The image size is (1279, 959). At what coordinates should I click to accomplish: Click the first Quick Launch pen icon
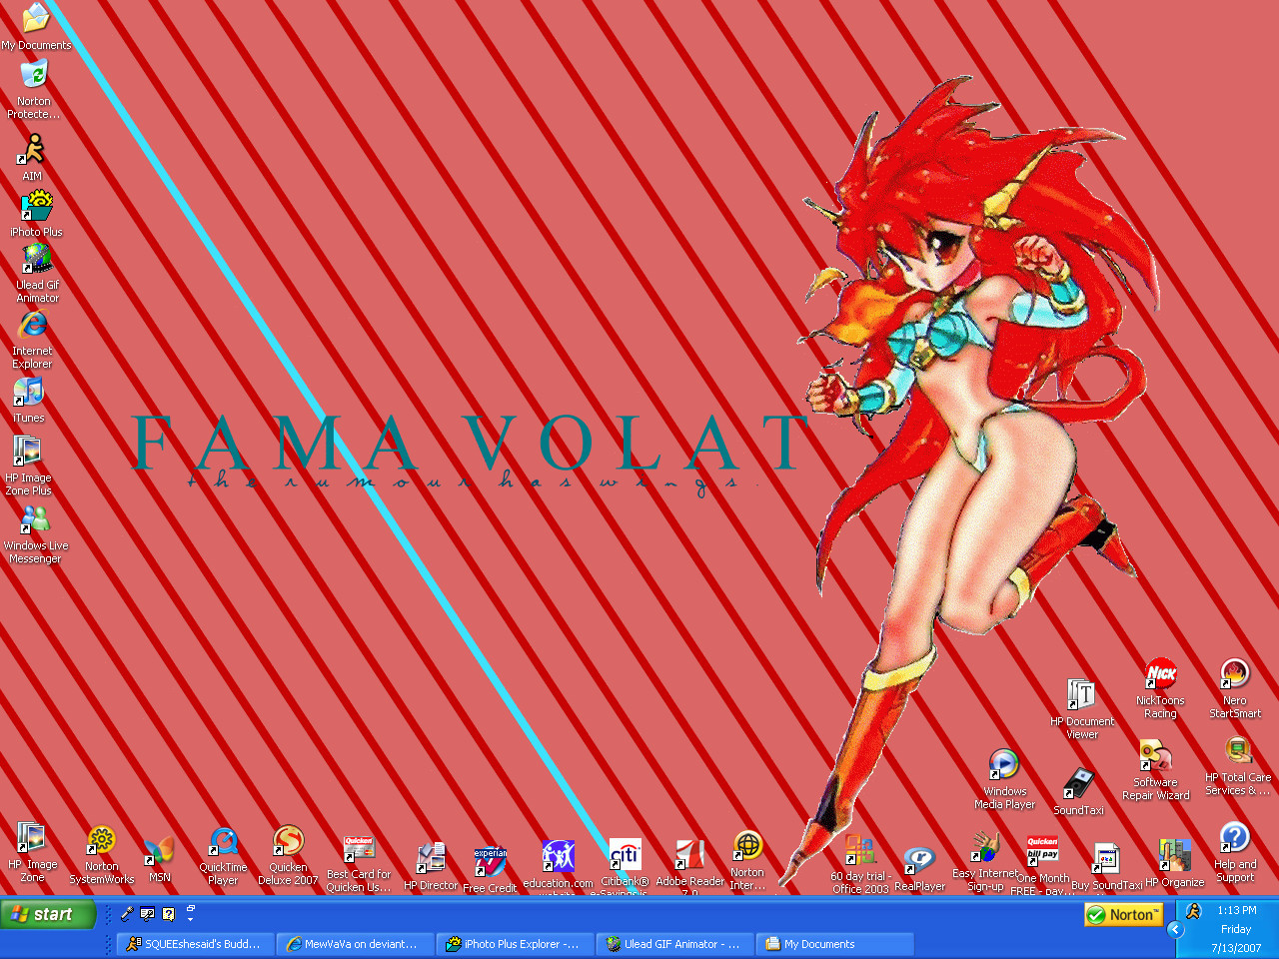pos(127,913)
